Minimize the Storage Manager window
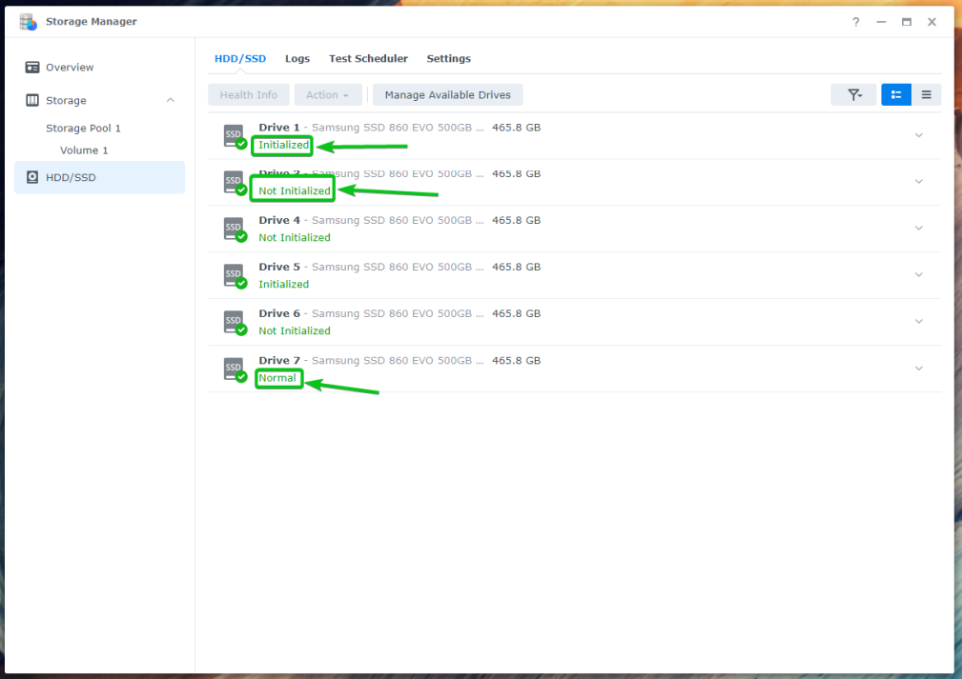The width and height of the screenshot is (962, 679). point(881,22)
